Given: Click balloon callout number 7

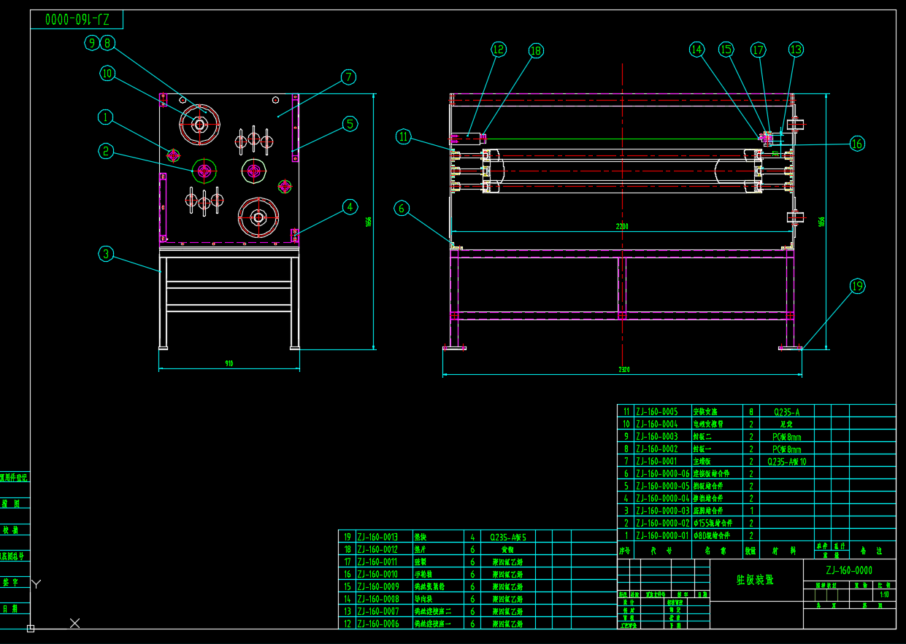Looking at the screenshot, I should [x=348, y=77].
